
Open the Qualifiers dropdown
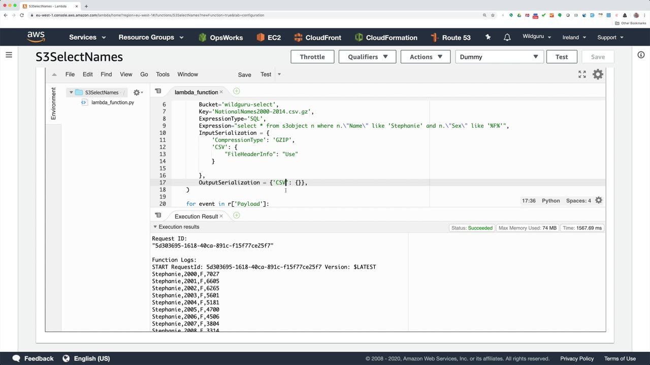coord(367,57)
